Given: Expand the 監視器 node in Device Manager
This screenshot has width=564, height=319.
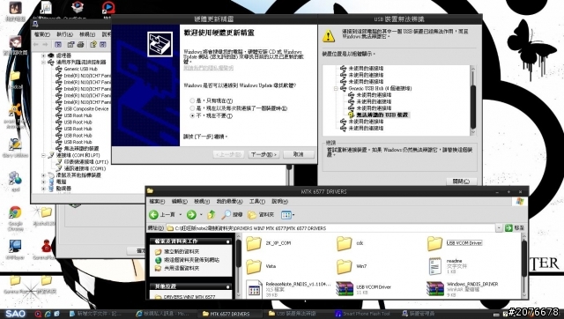Looking at the screenshot, I should pos(43,189).
